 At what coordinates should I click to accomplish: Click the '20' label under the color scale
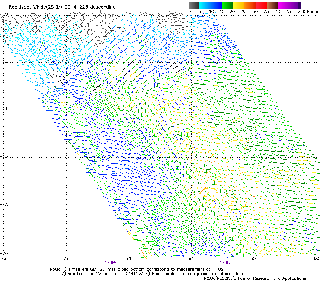coord(233,12)
